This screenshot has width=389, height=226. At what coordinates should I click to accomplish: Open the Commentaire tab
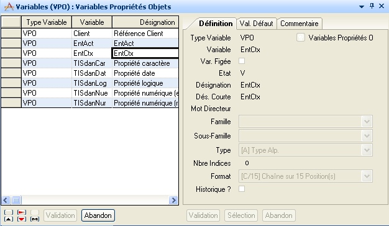[x=300, y=24]
